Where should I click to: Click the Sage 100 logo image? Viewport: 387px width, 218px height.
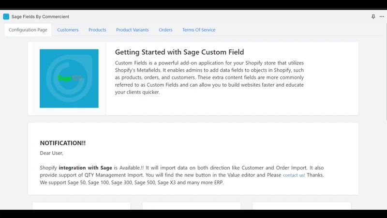click(x=69, y=78)
